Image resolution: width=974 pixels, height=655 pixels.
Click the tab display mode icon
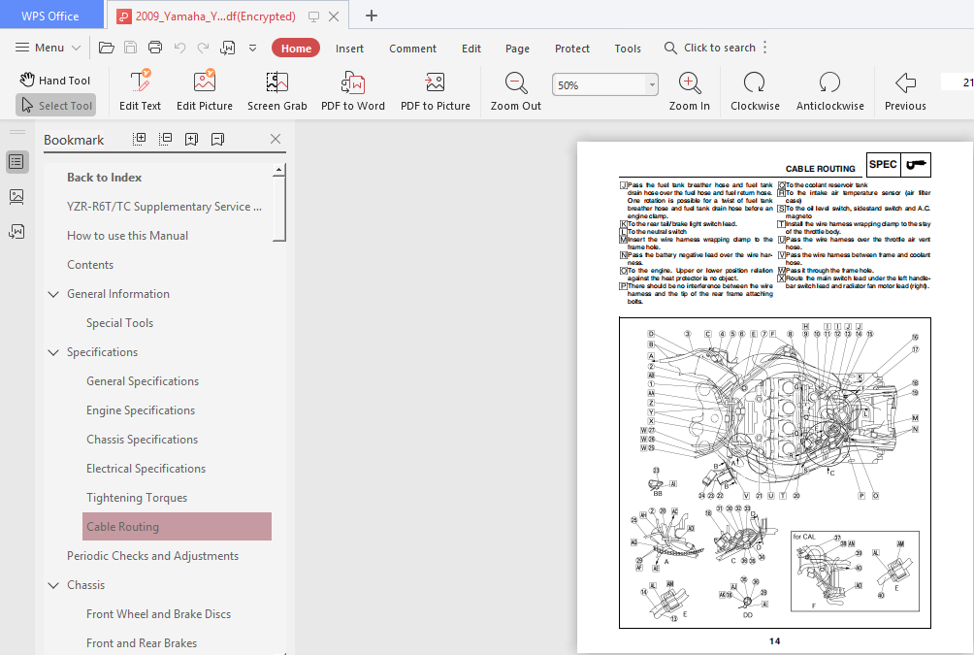(313, 16)
